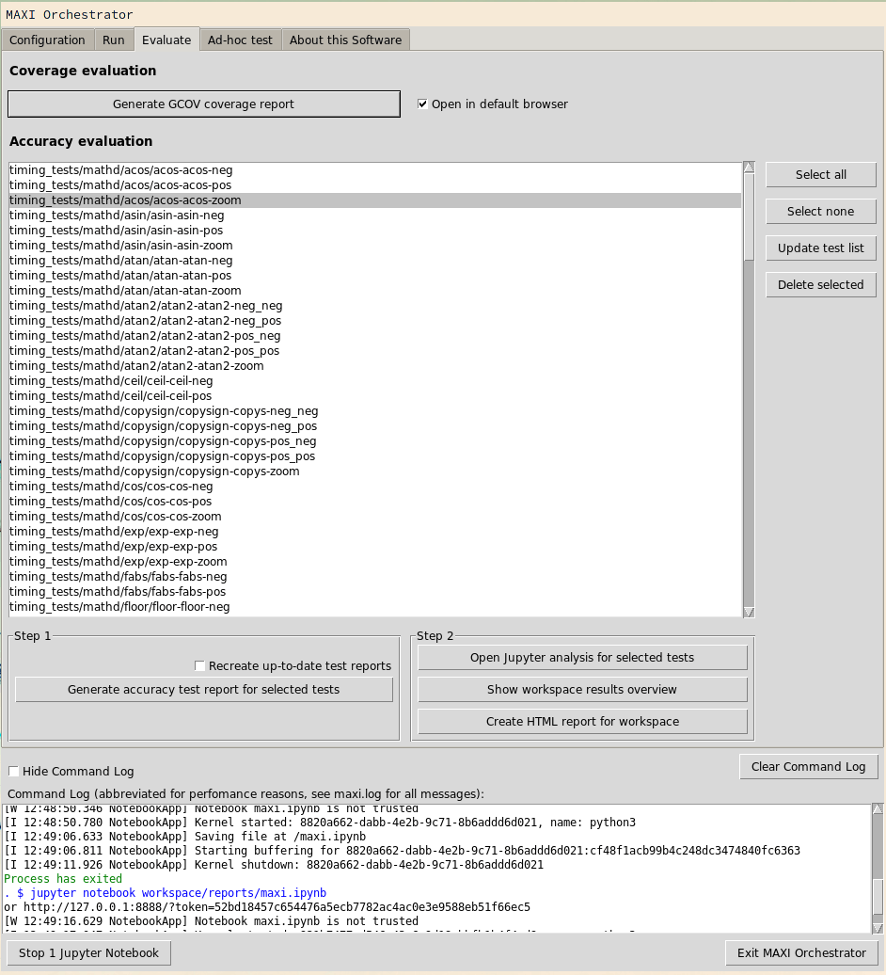Viewport: 886px width, 975px height.
Task: Select copysign-copys-neg_neg test entry
Action: click(x=375, y=411)
